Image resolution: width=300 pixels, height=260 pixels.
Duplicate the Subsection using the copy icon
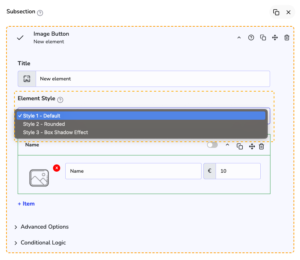pos(276,12)
